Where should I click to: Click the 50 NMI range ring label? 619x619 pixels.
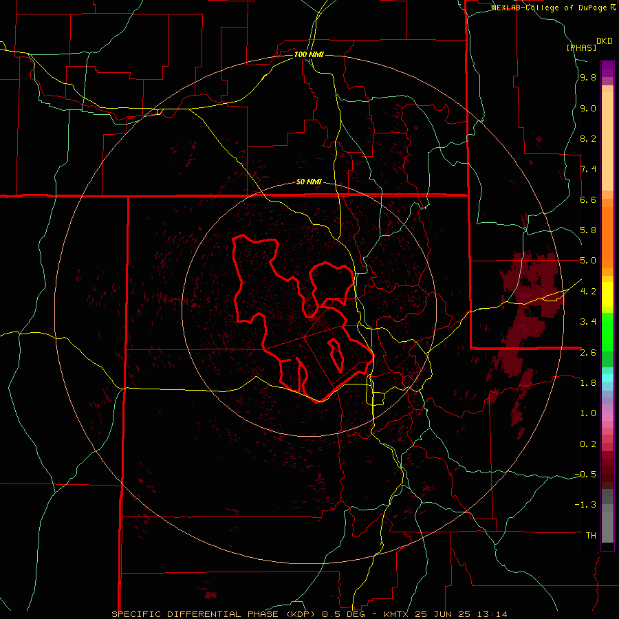click(x=309, y=182)
